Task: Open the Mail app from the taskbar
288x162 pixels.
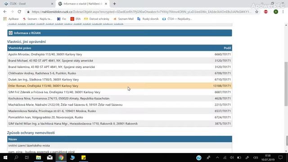Action: pyautogui.click(x=50, y=157)
